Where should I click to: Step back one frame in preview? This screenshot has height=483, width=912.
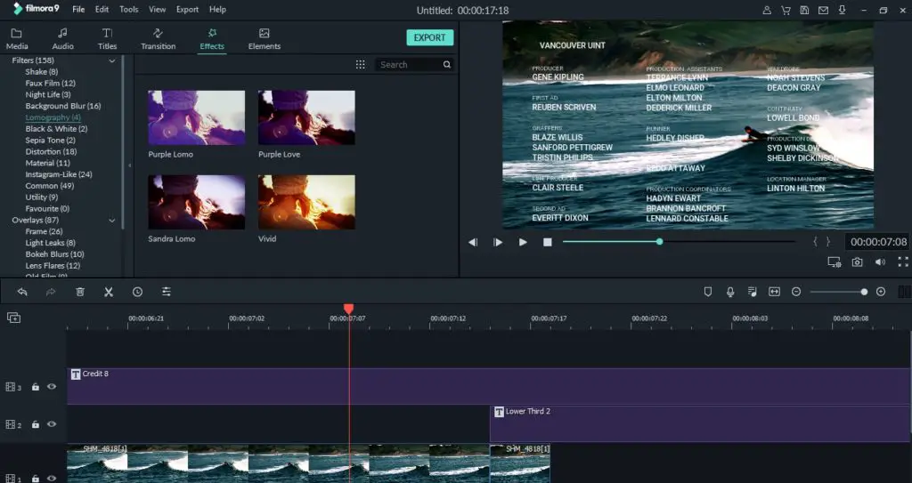tap(473, 242)
